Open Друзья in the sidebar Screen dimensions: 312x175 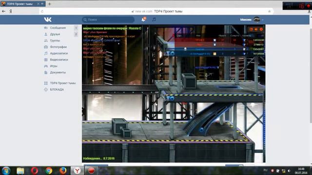[55, 34]
